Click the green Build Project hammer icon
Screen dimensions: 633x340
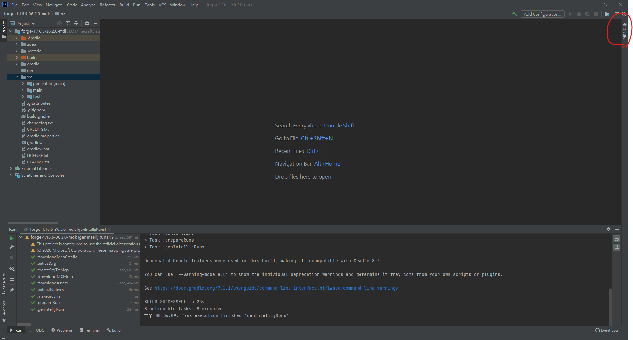coord(515,14)
